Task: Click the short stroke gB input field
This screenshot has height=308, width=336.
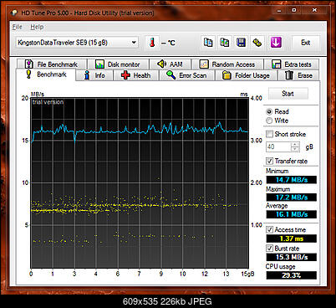Action: pyautogui.click(x=278, y=146)
